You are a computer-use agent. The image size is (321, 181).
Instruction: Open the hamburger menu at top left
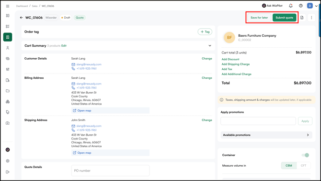[x=8, y=6]
